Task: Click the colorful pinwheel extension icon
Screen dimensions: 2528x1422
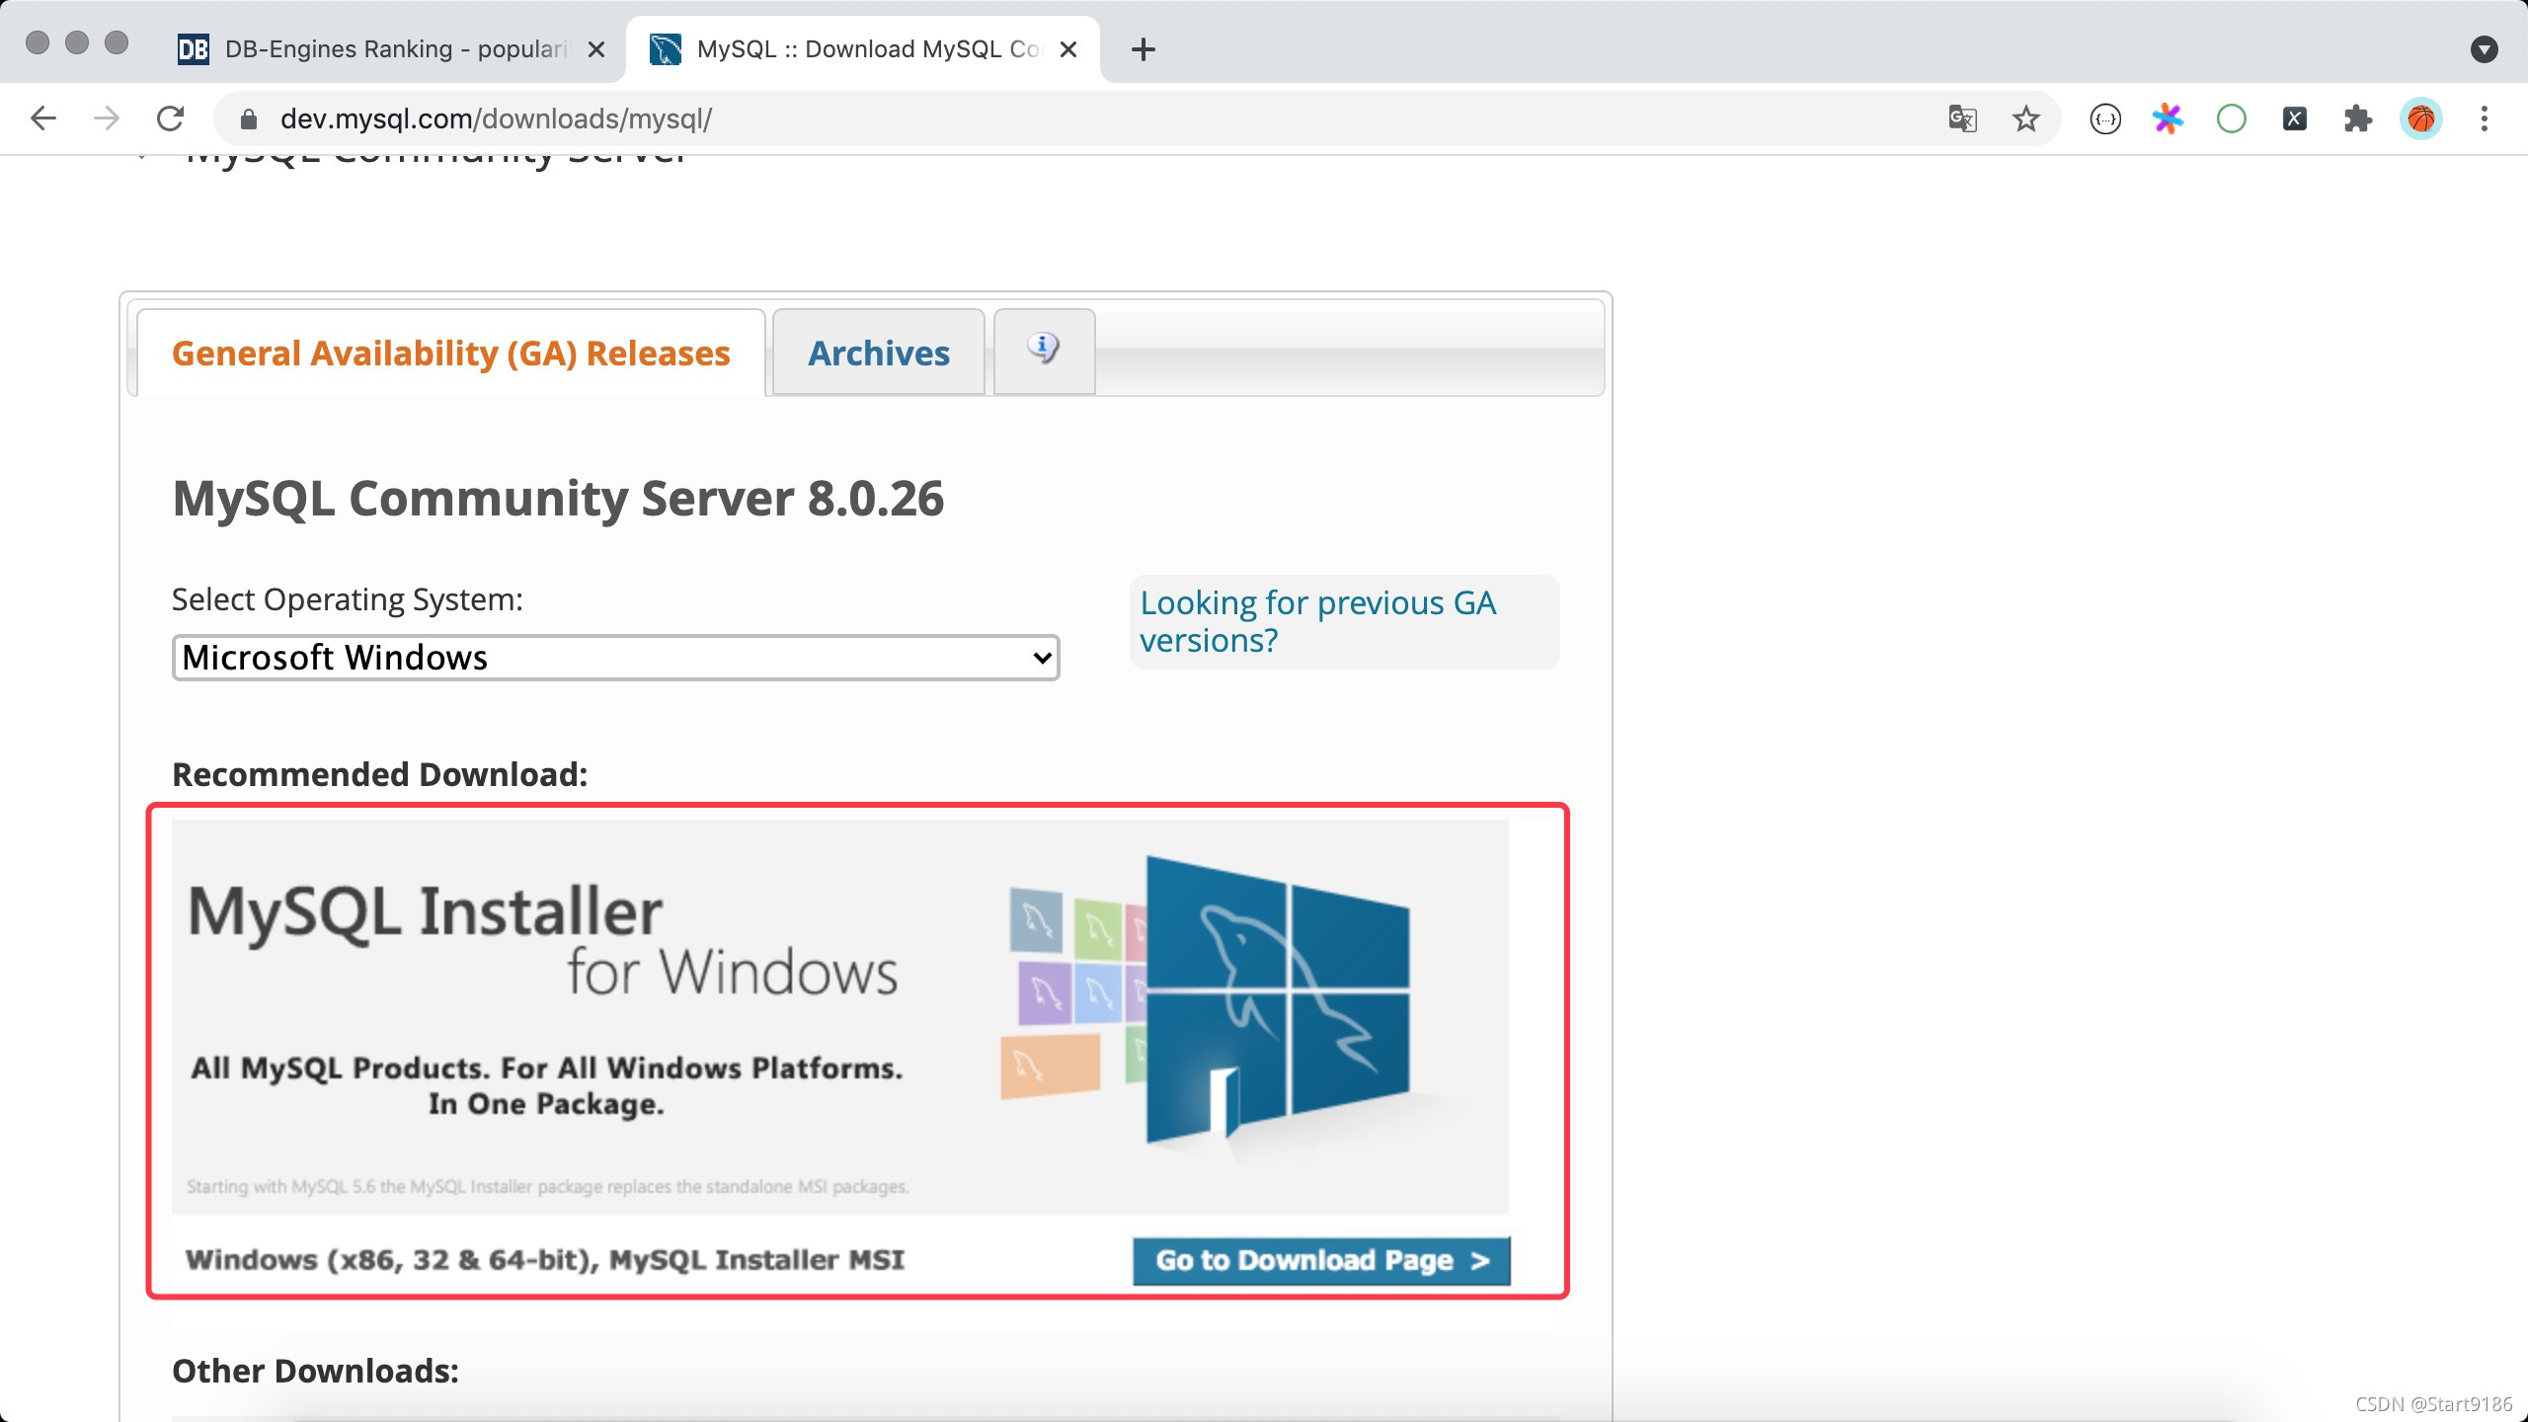Action: 2168,118
